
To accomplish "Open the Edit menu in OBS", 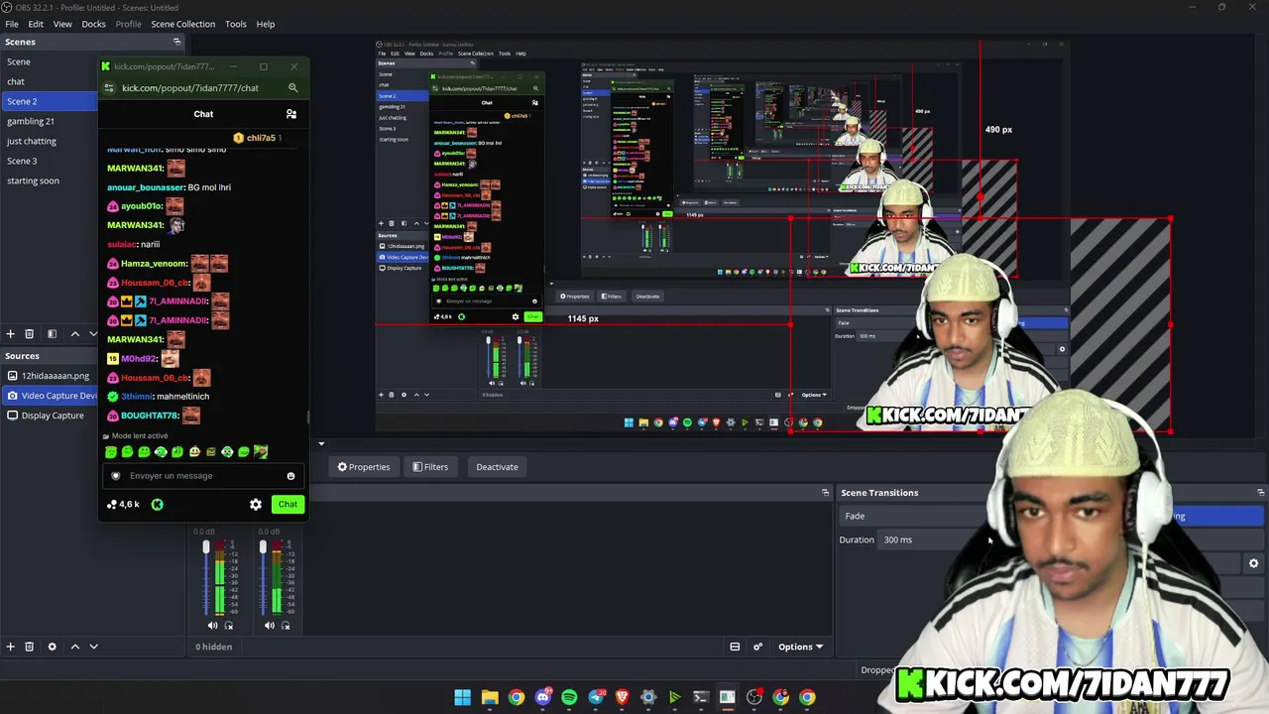I will point(36,24).
